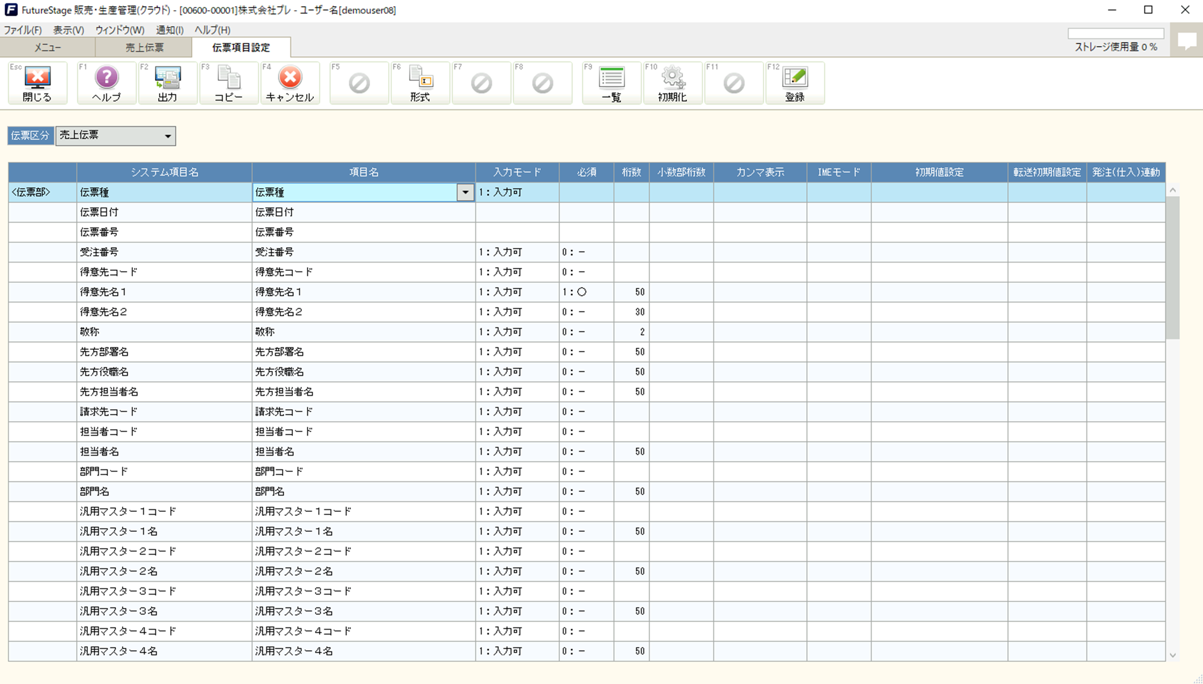Open the ウィンドウ(W) menu
Image resolution: width=1203 pixels, height=684 pixels.
coord(120,30)
